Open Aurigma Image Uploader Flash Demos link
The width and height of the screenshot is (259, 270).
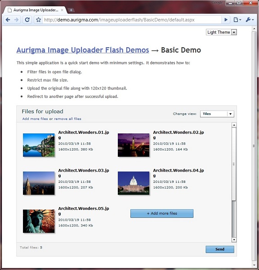coord(83,50)
